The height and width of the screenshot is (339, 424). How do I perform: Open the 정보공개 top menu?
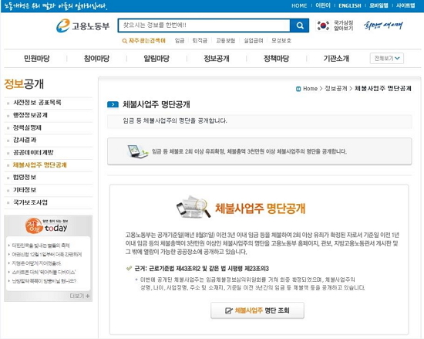pyautogui.click(x=217, y=58)
